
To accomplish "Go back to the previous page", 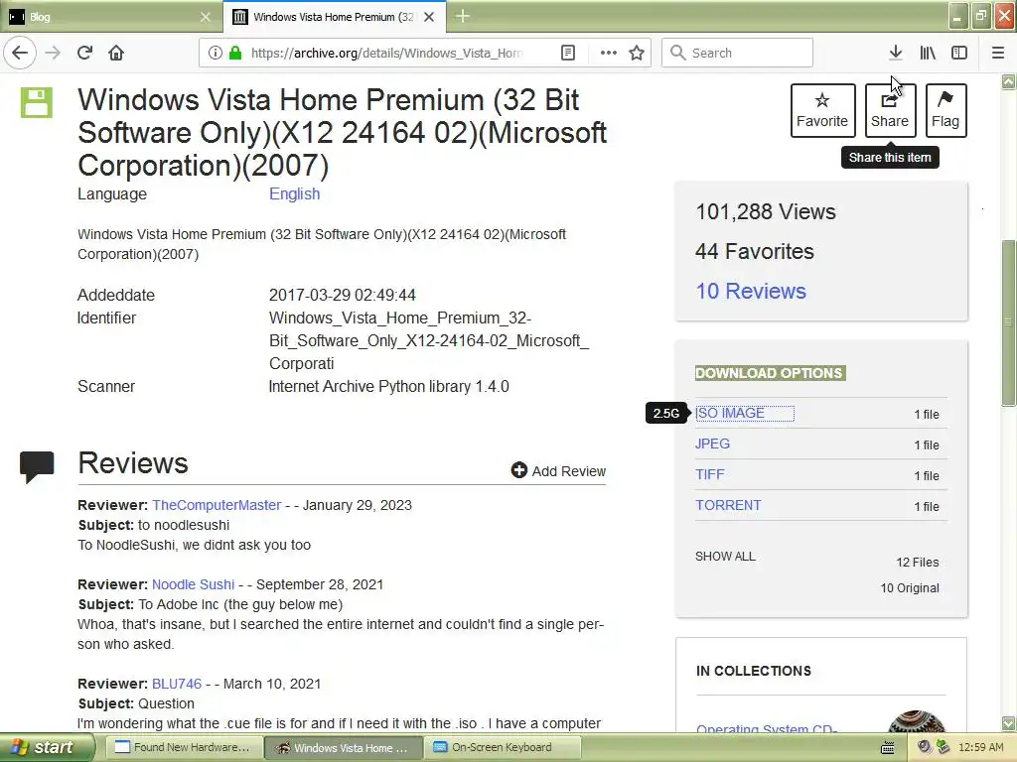I will click(x=20, y=53).
